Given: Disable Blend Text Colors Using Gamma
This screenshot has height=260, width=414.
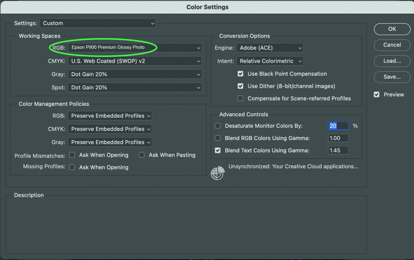Looking at the screenshot, I should click(218, 150).
